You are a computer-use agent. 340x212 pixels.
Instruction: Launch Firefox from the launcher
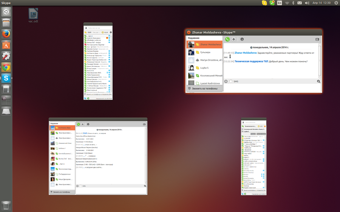click(6, 34)
